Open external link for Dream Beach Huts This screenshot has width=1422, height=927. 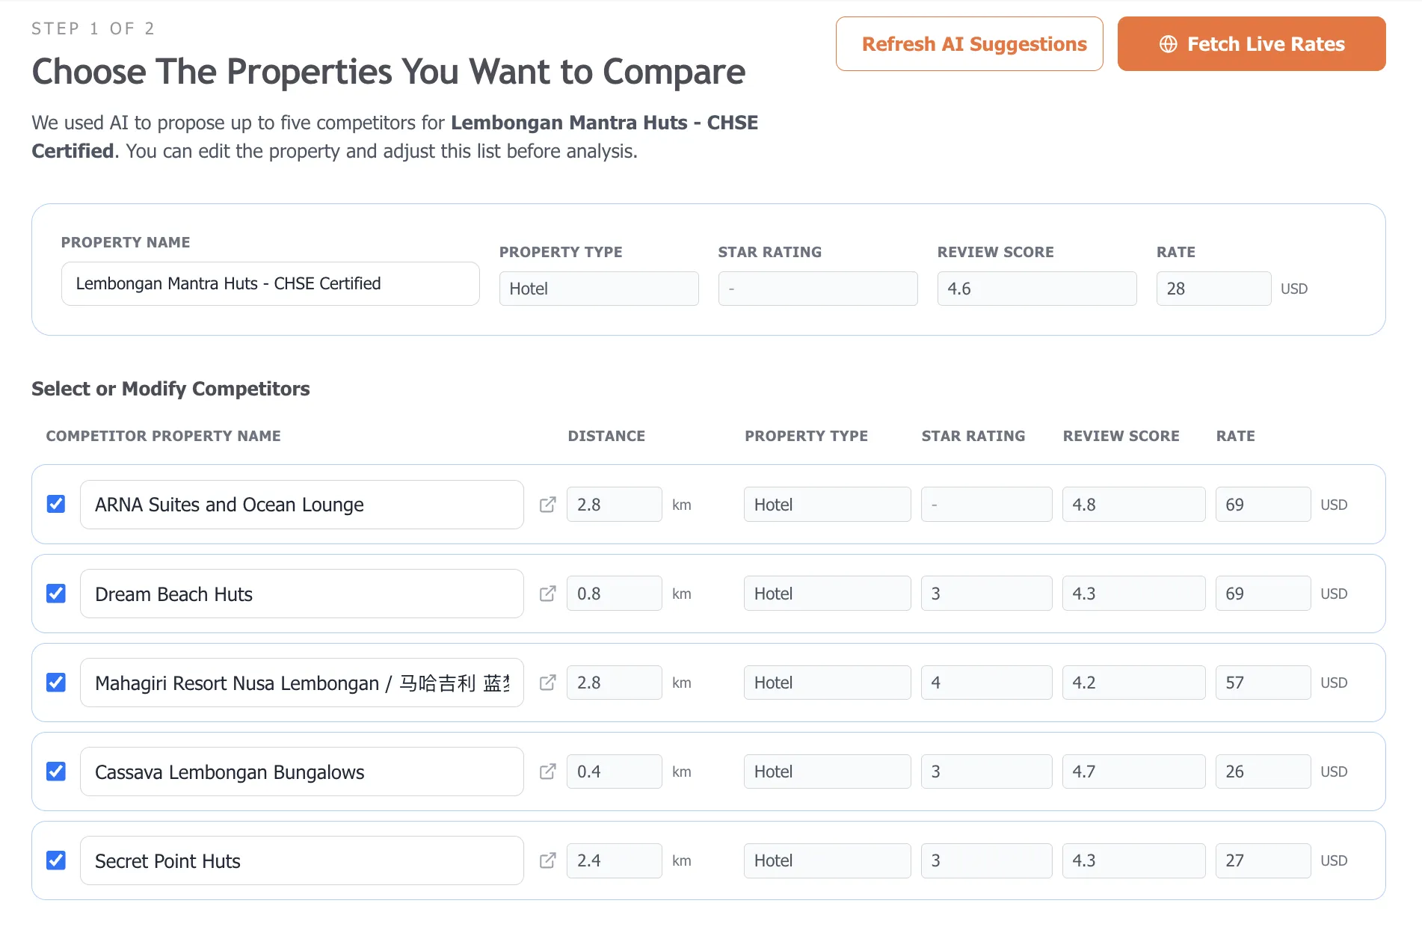(x=547, y=593)
